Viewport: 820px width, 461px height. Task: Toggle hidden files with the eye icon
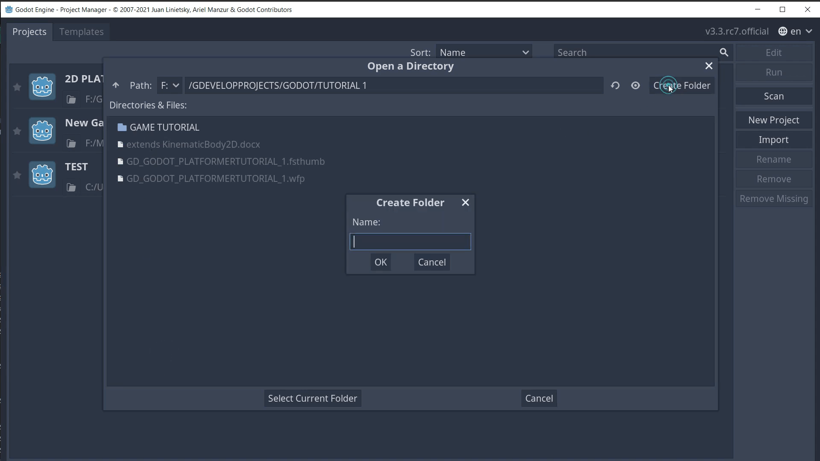635,85
